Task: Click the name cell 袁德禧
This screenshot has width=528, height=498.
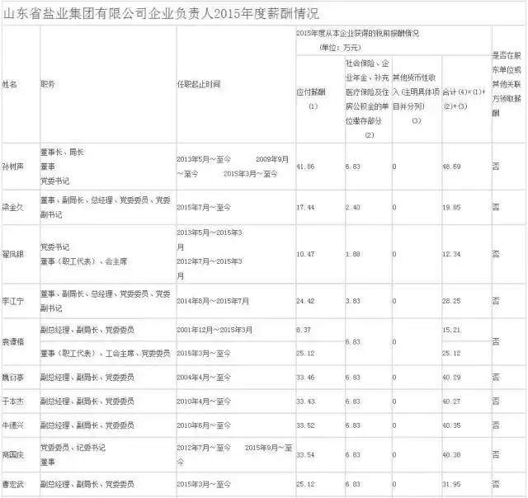Action: (13, 341)
